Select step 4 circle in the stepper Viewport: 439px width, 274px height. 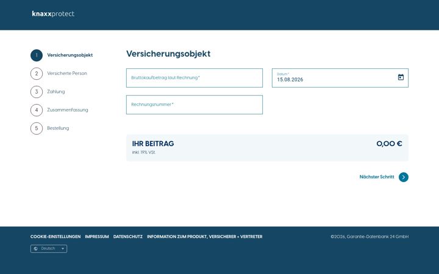click(37, 110)
